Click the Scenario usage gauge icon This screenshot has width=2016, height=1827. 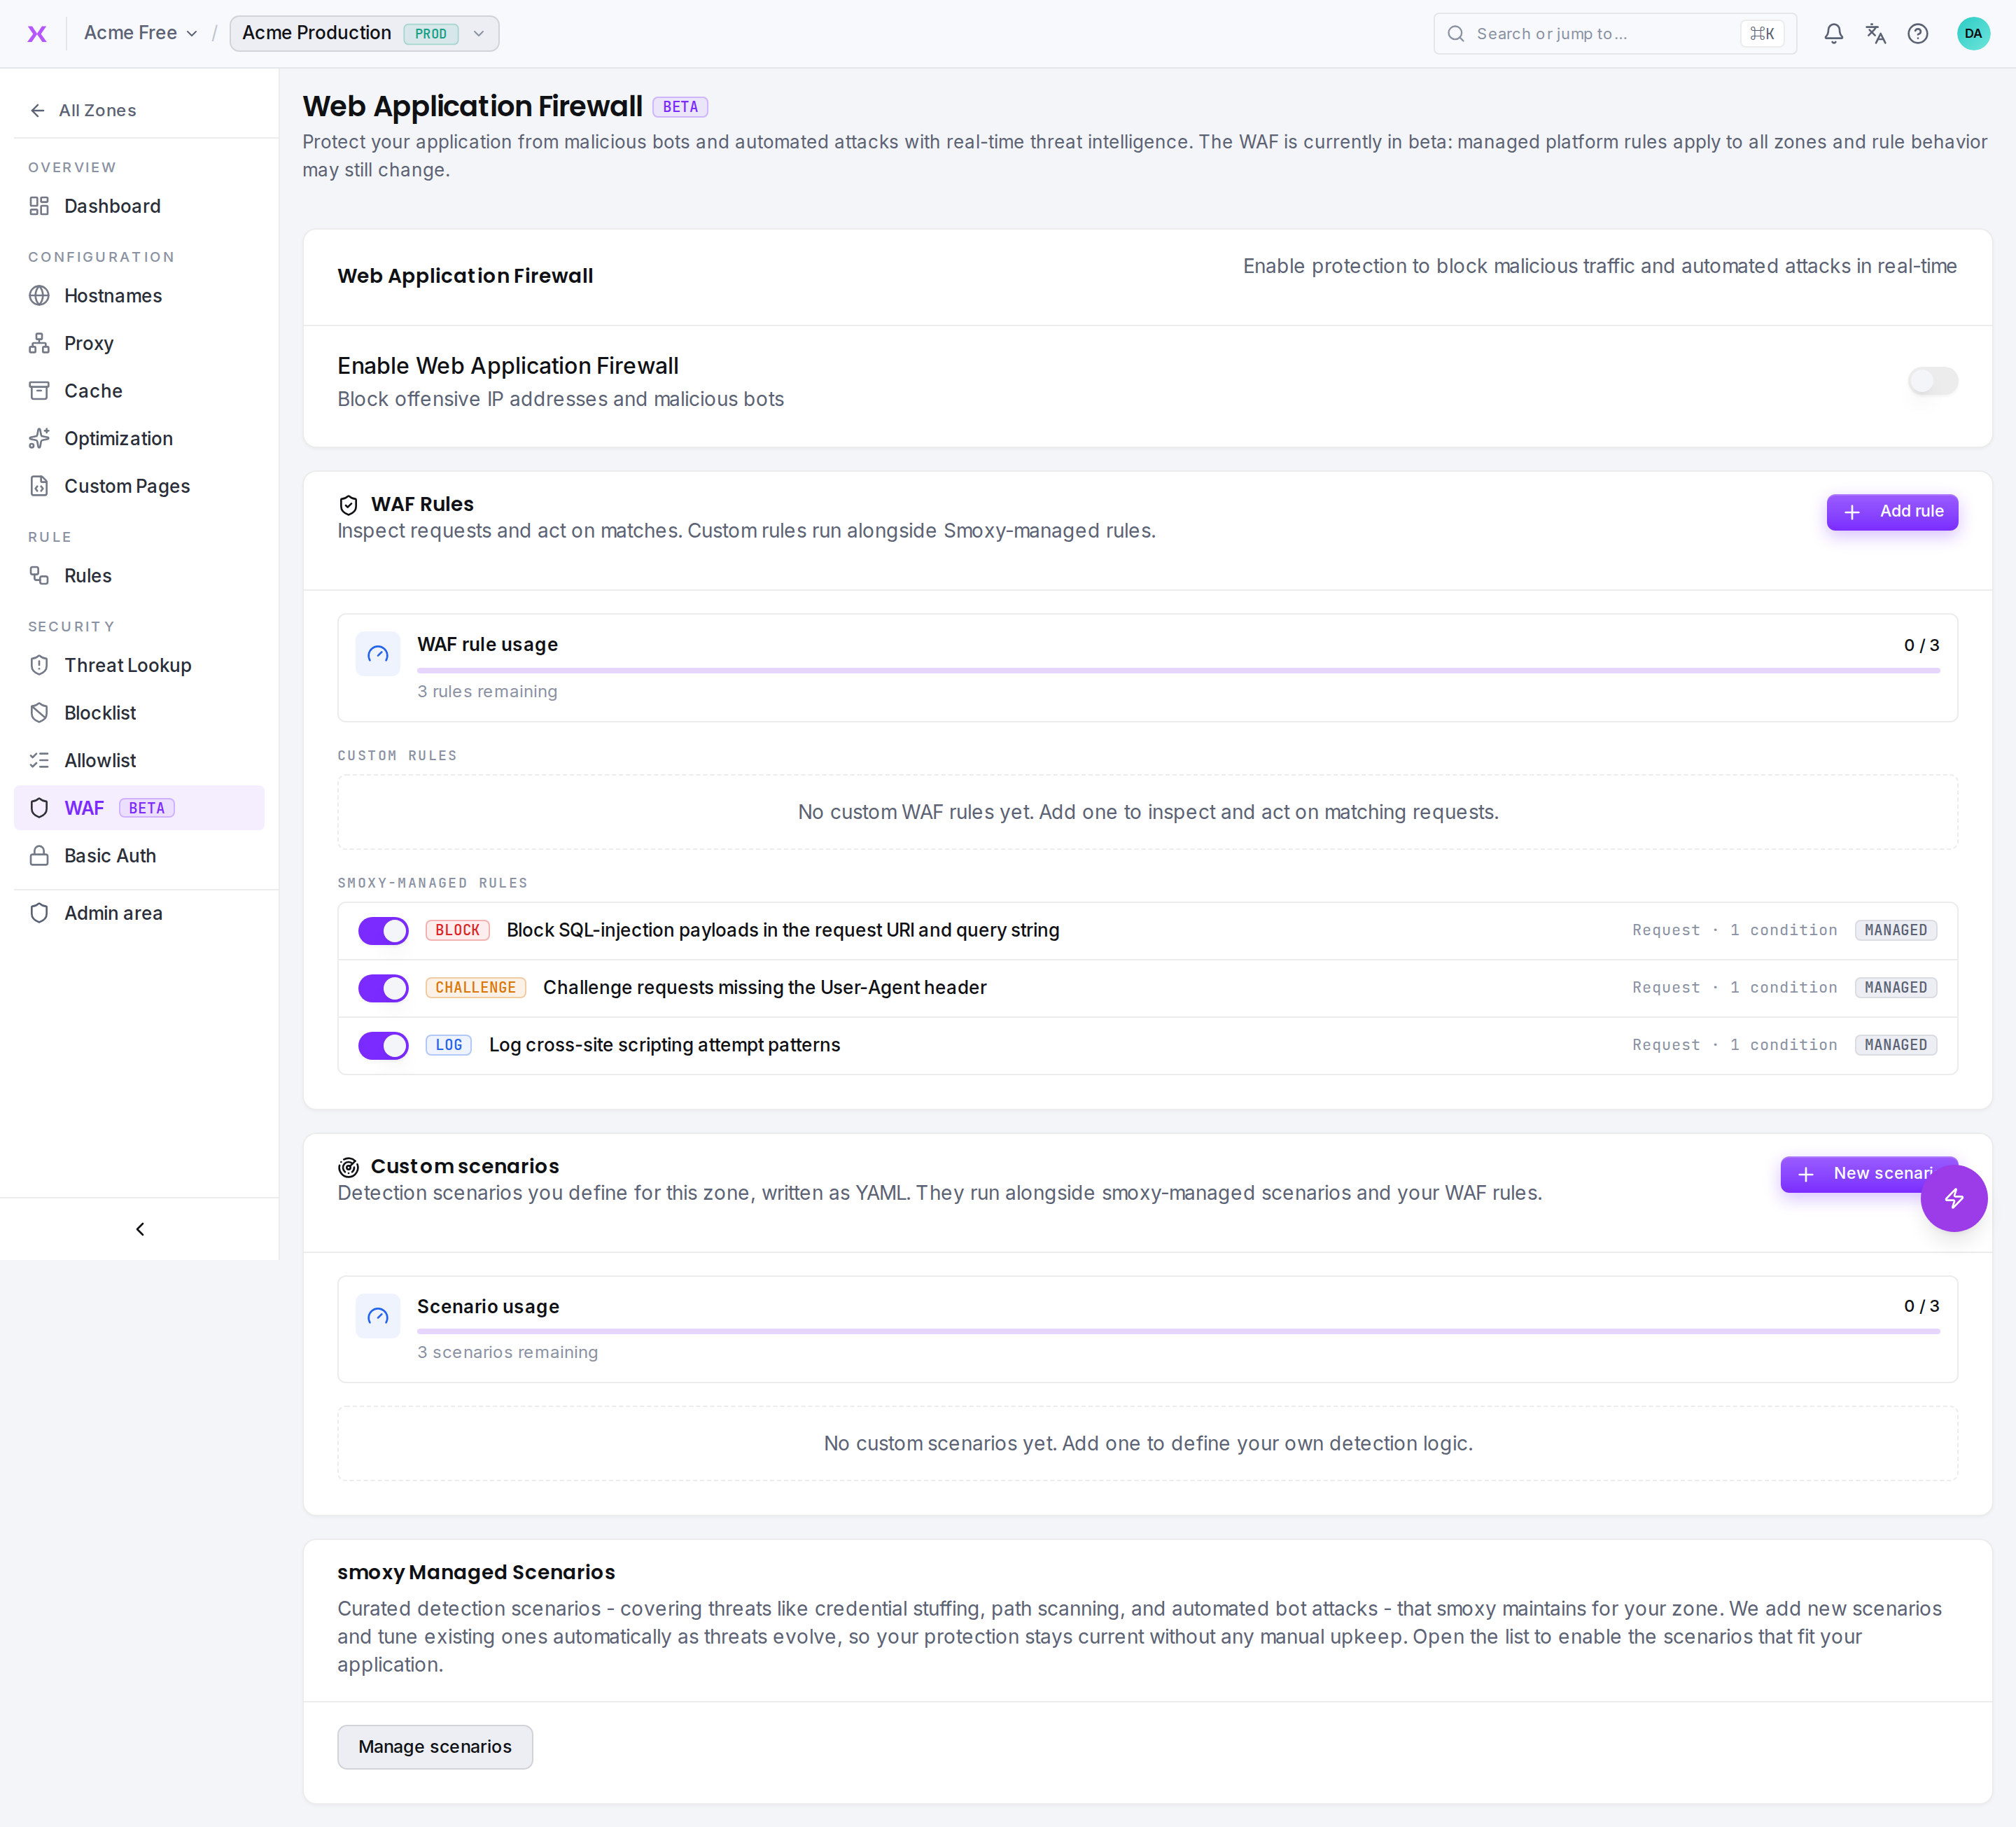tap(378, 1316)
